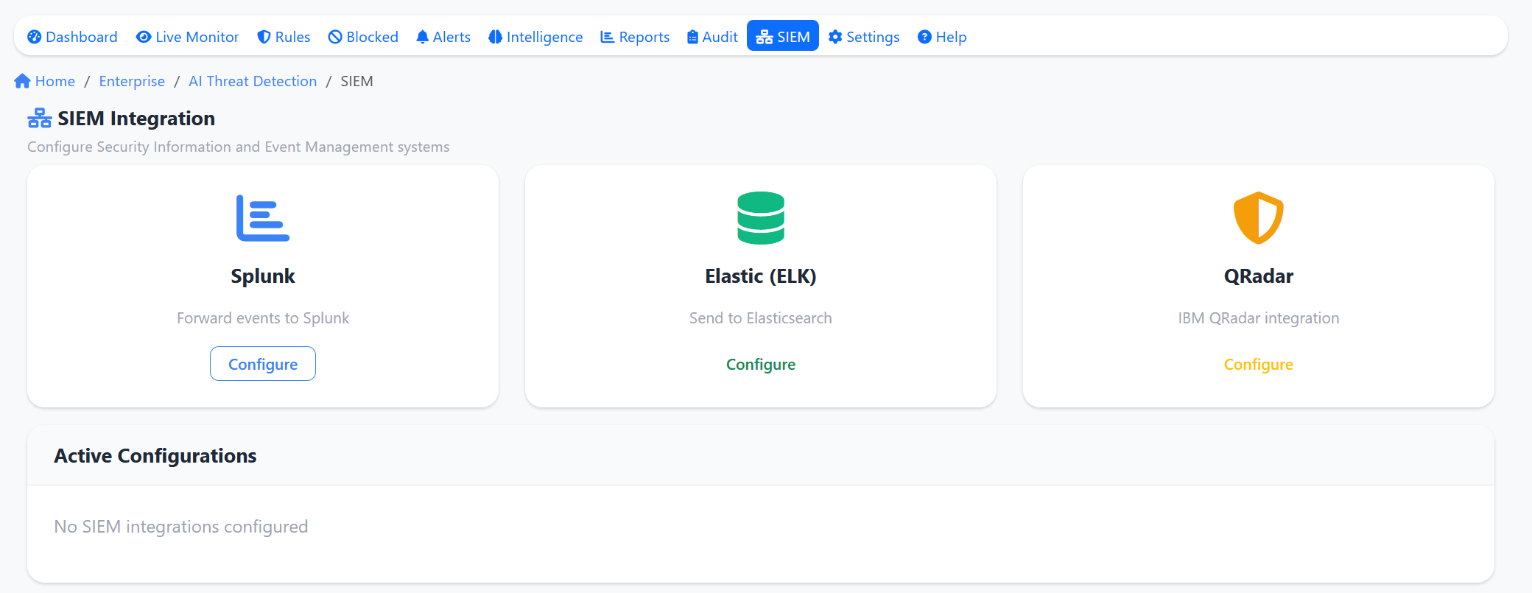Configure the QRadar integration

[x=1259, y=364]
